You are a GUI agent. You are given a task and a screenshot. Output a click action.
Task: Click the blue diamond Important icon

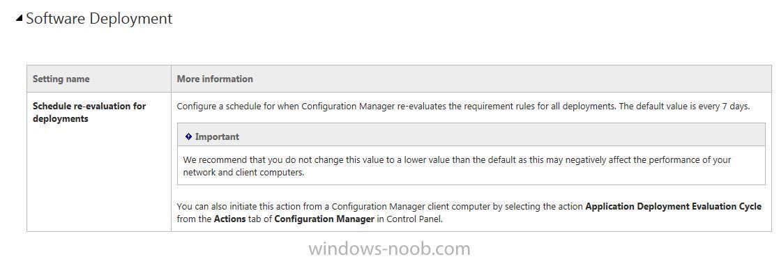point(188,136)
